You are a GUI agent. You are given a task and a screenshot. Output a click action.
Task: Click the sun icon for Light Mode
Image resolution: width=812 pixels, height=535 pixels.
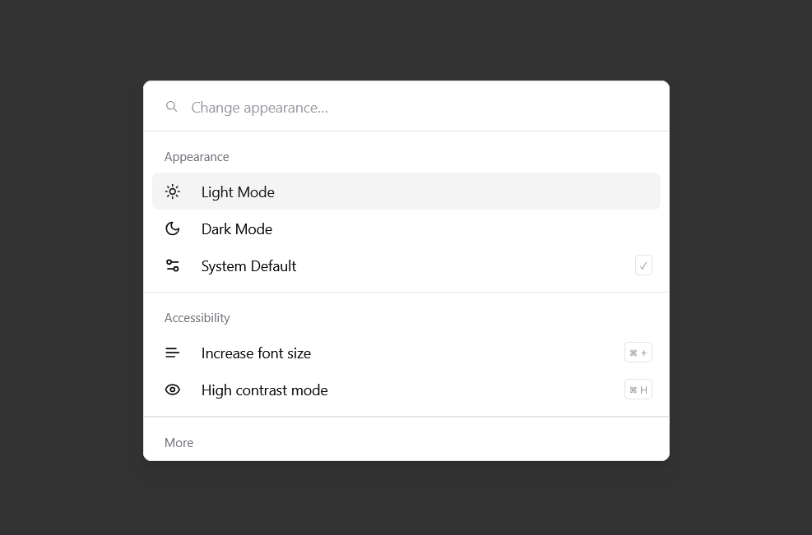tap(173, 191)
